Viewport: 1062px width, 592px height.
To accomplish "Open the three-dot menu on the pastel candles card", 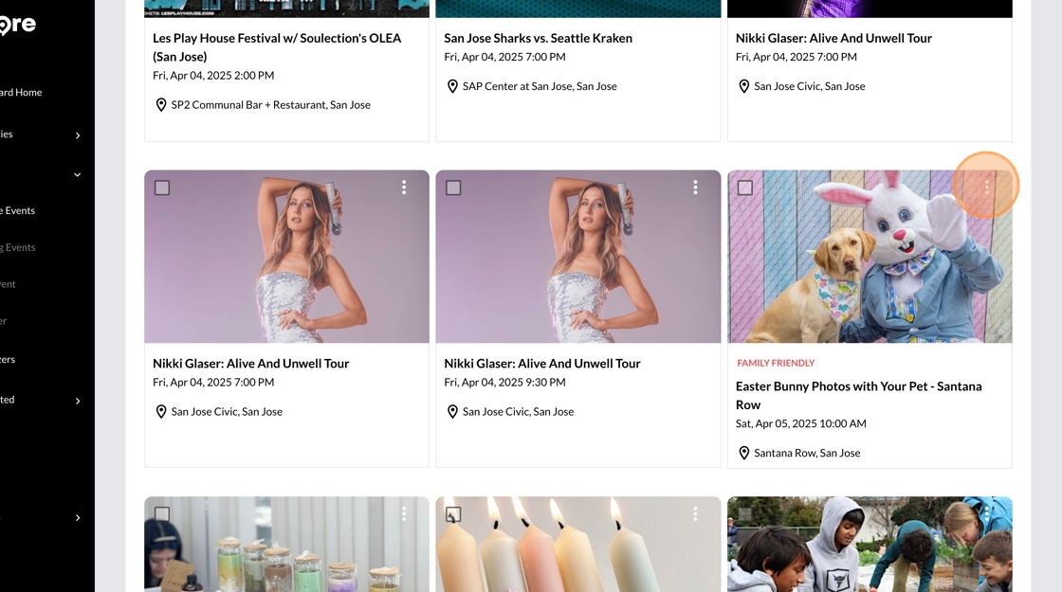I will 695,514.
